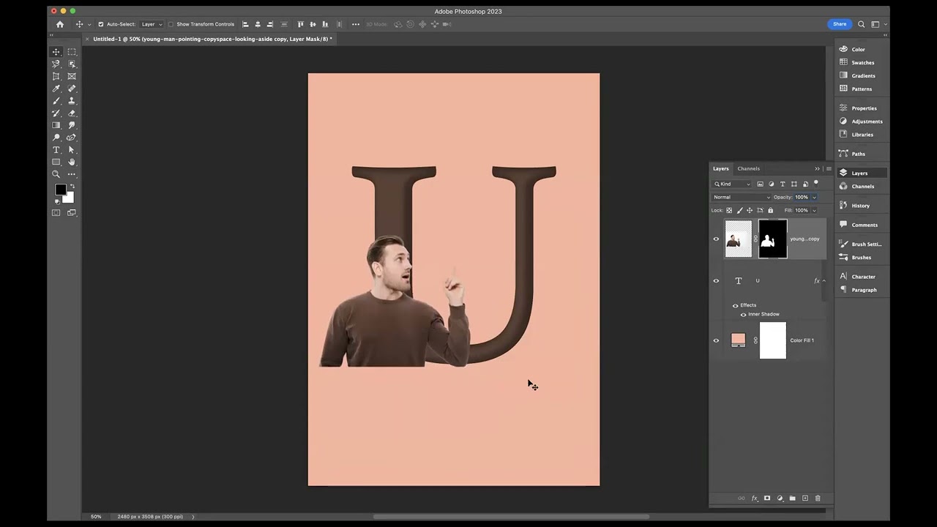
Task: Select the Object Selection tool
Action: [x=72, y=64]
